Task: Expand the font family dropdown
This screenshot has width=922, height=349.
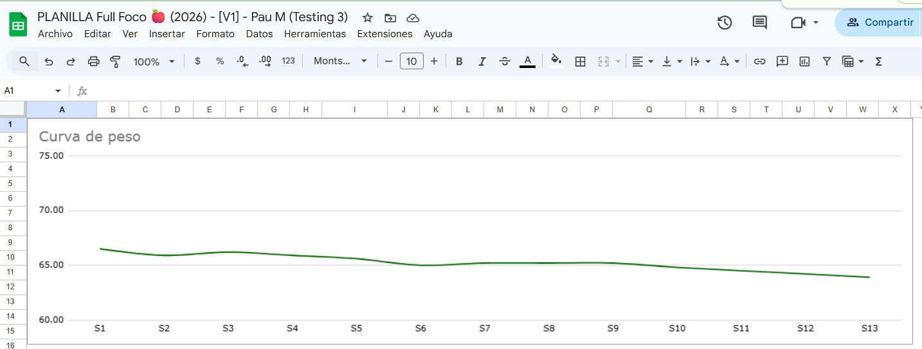Action: tap(340, 62)
